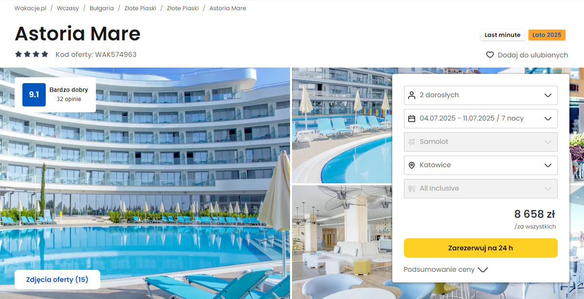Screen dimensions: 584x299
Task: Click the airplane icon next to Samolot
Action: [412, 141]
